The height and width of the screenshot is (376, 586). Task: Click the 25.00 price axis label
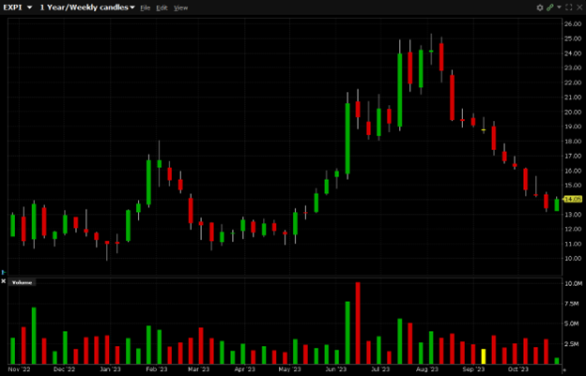pyautogui.click(x=573, y=38)
